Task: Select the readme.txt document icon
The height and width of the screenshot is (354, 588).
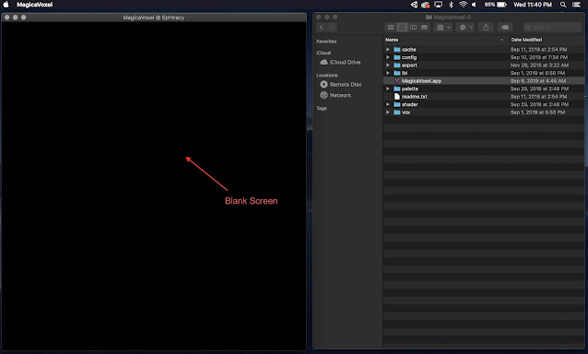Action: pyautogui.click(x=396, y=97)
